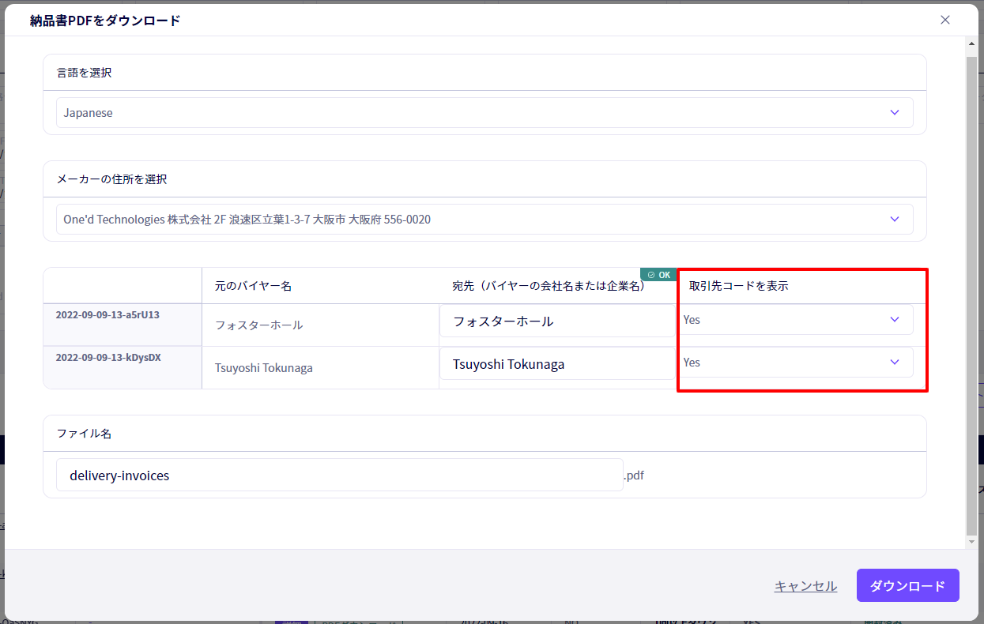Select order ID 2022-09-09-13-kDysDX
The width and height of the screenshot is (984, 624).
pos(108,357)
